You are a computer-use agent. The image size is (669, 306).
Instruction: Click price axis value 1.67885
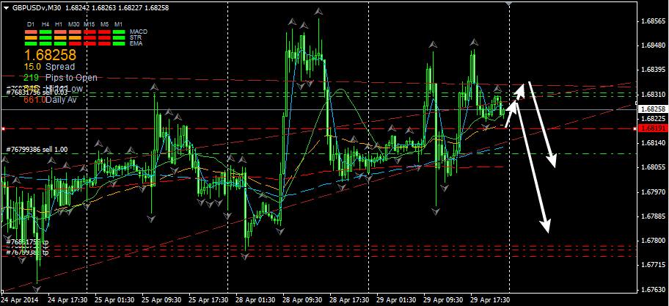(653, 216)
